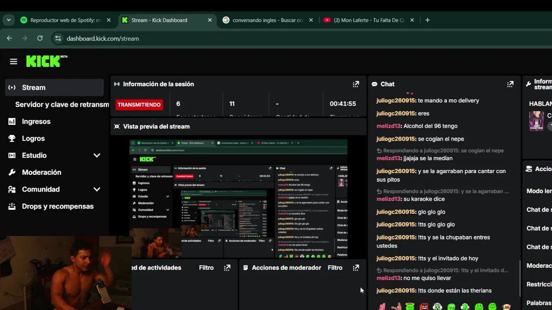This screenshot has width=552, height=310.
Task: Click the Modo lento row in actions panel
Action: [x=539, y=191]
